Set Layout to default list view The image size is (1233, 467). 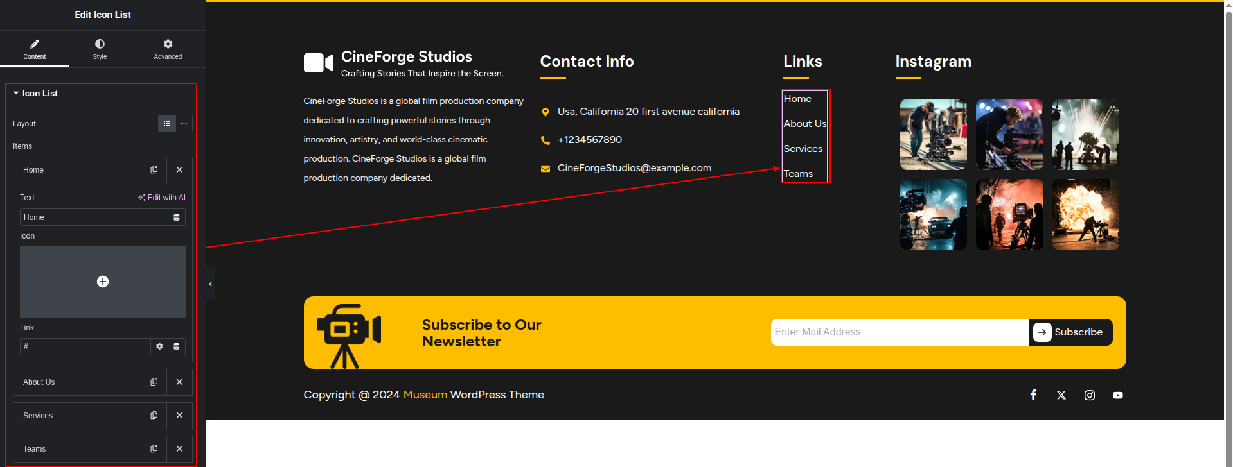(167, 124)
